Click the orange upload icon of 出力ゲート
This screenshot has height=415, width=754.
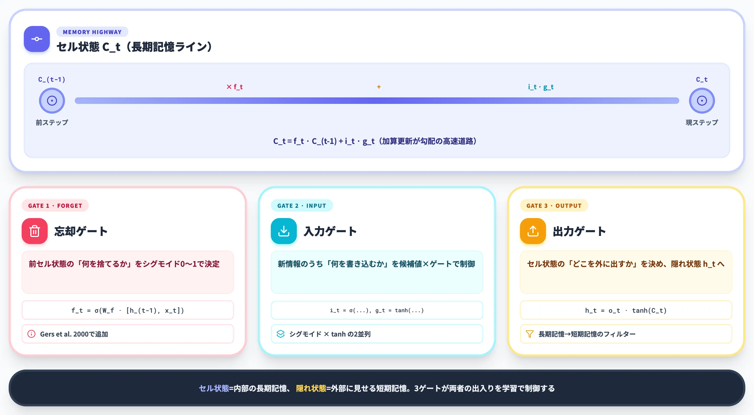point(533,231)
